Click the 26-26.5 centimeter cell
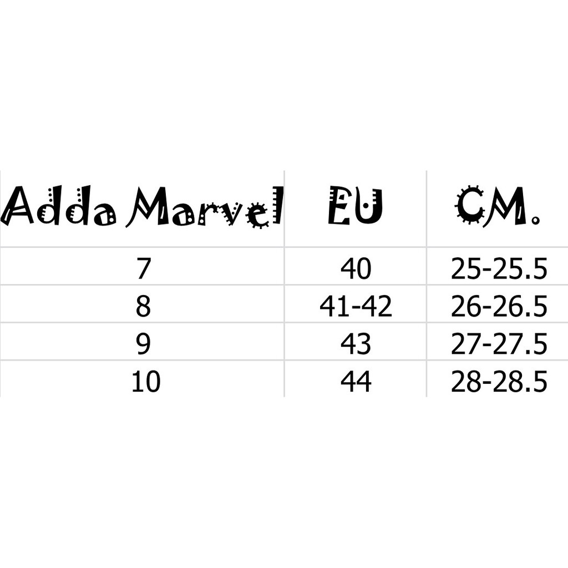Image resolution: width=568 pixels, height=568 pixels. point(499,307)
